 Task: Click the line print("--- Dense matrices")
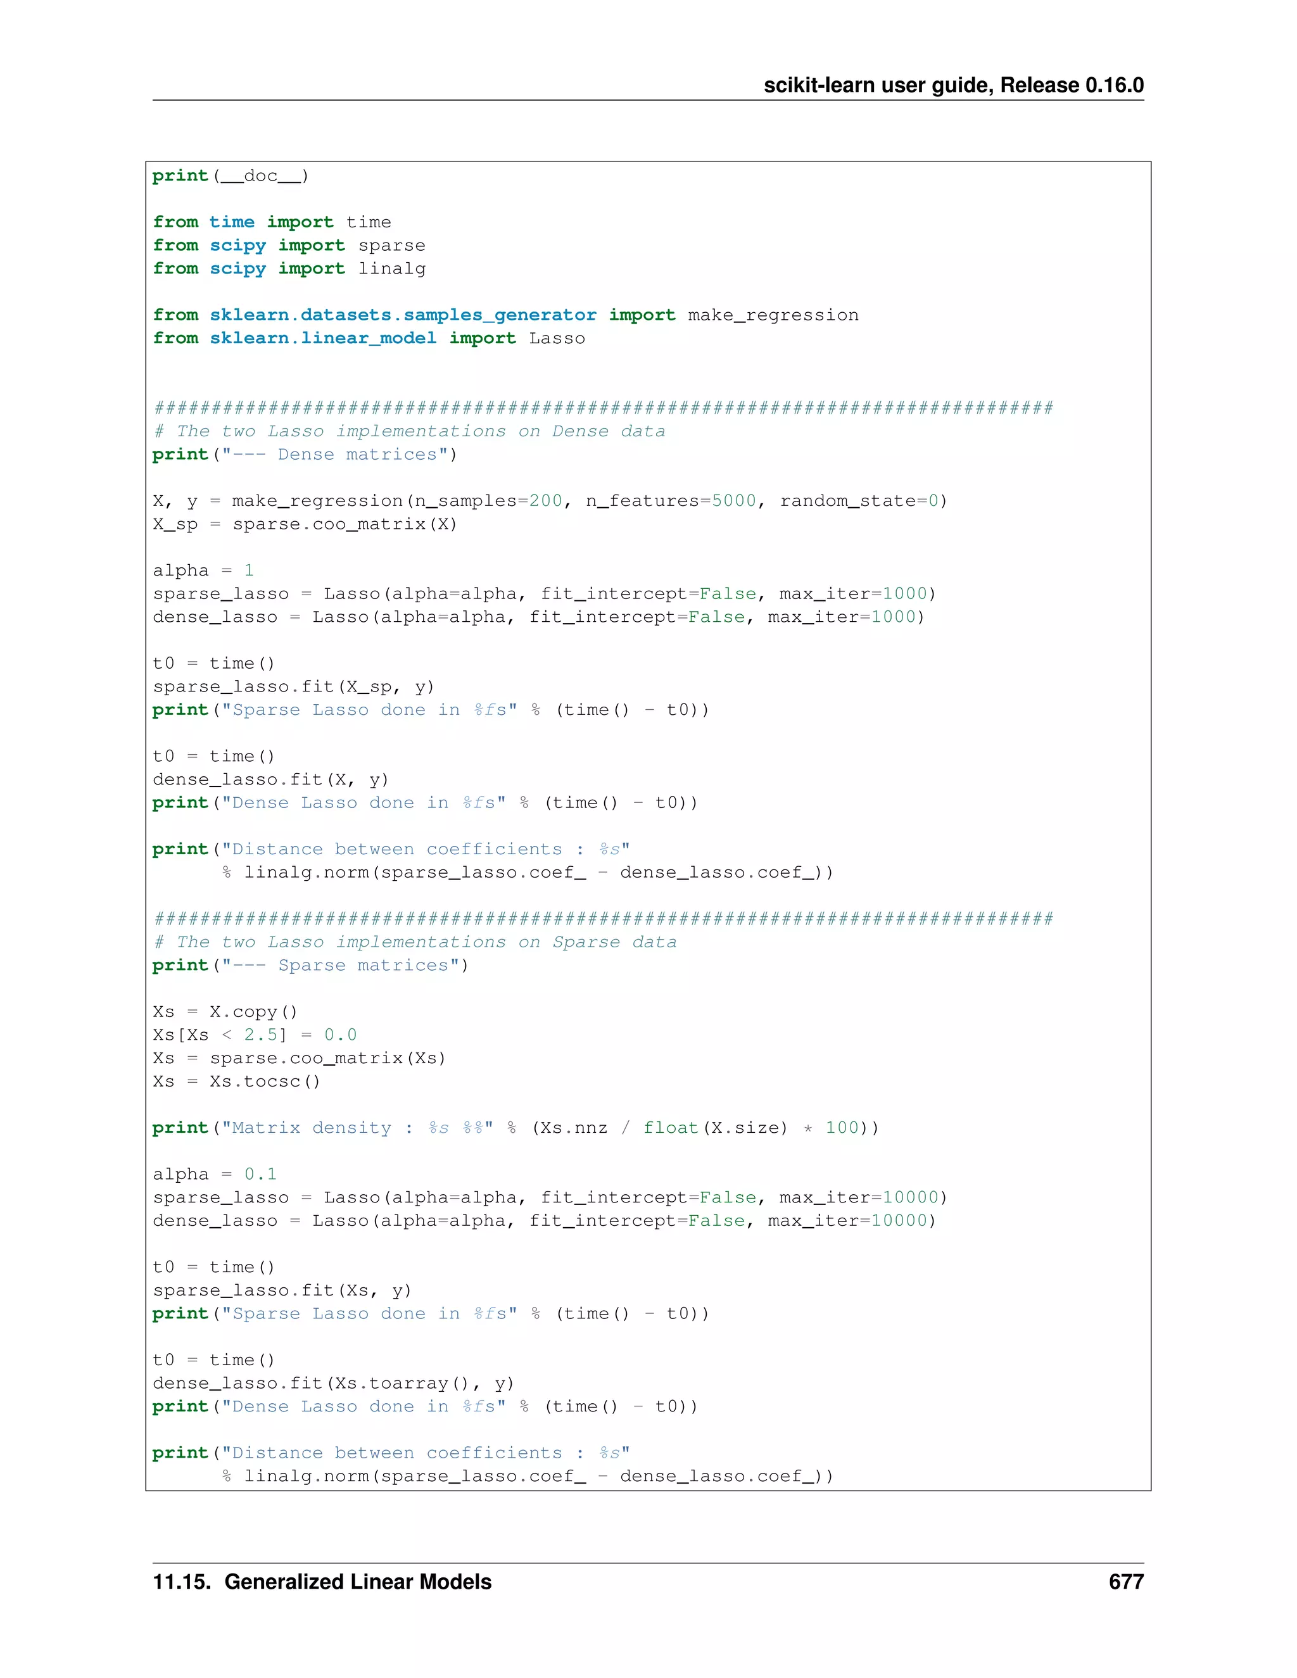tap(305, 454)
